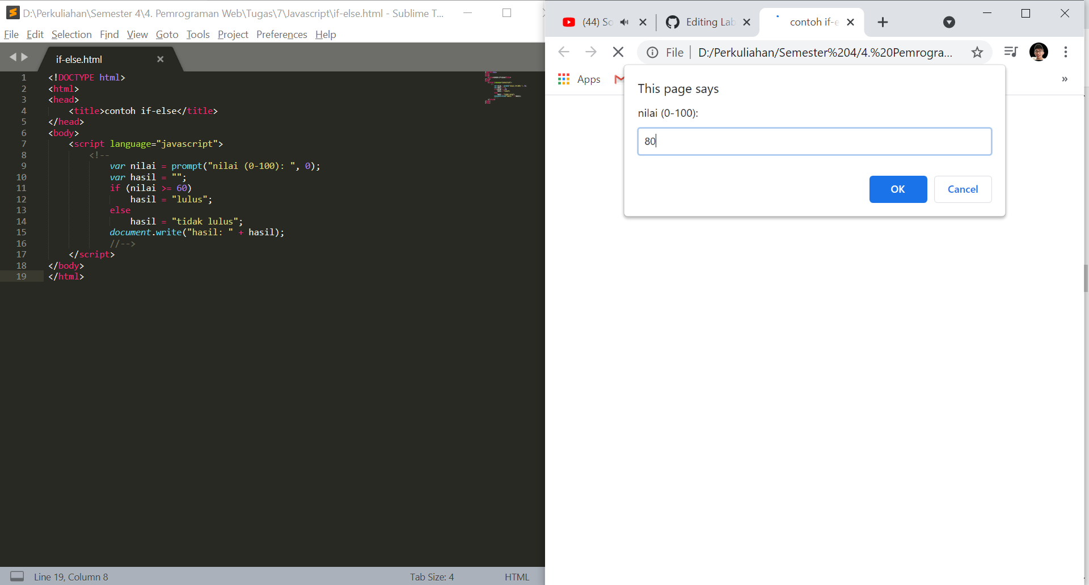Viewport: 1089px width, 585px height.
Task: Open the File menu in Sublime Text
Action: [x=11, y=35]
